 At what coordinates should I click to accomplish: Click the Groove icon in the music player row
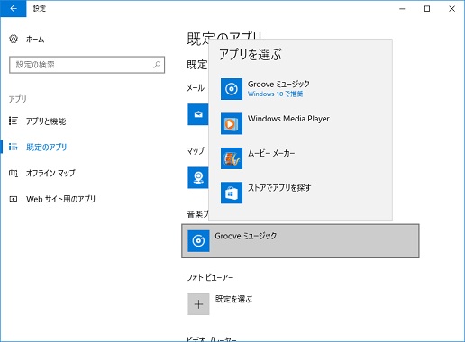pyautogui.click(x=198, y=241)
